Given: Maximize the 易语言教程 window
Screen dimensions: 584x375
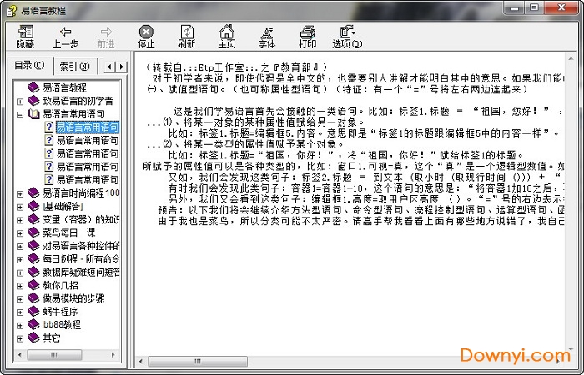Looking at the screenshot, I should click(x=534, y=7).
